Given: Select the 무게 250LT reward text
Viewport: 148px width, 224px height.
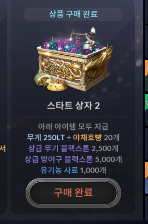Looking at the screenshot, I should coord(46,138).
